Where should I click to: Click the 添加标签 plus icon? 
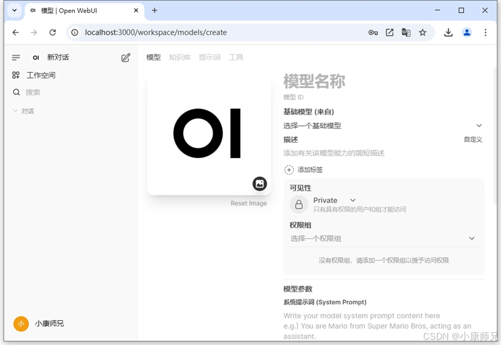tap(288, 169)
